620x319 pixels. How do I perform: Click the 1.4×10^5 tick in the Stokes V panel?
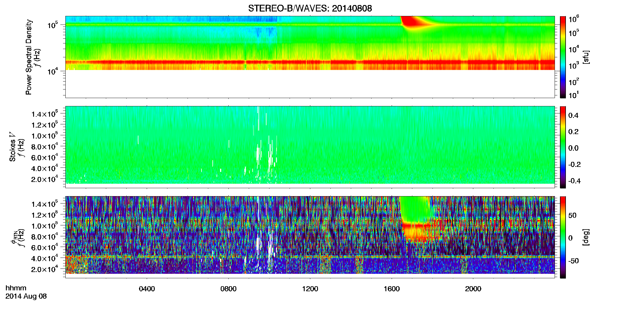pos(44,114)
